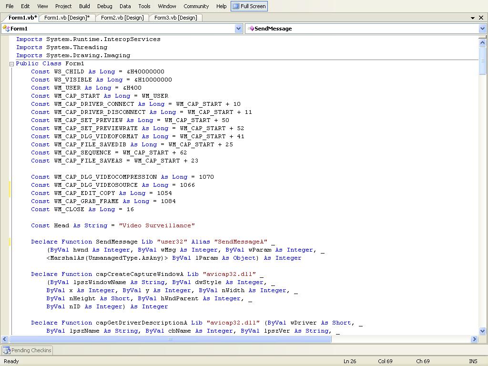Viewport: 488px width, 366px height.
Task: Click the "user32" library string
Action: click(x=172, y=242)
